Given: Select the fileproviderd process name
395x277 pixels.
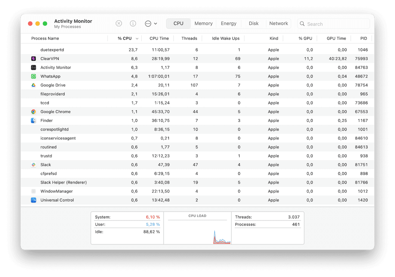Looking at the screenshot, I should (x=53, y=94).
